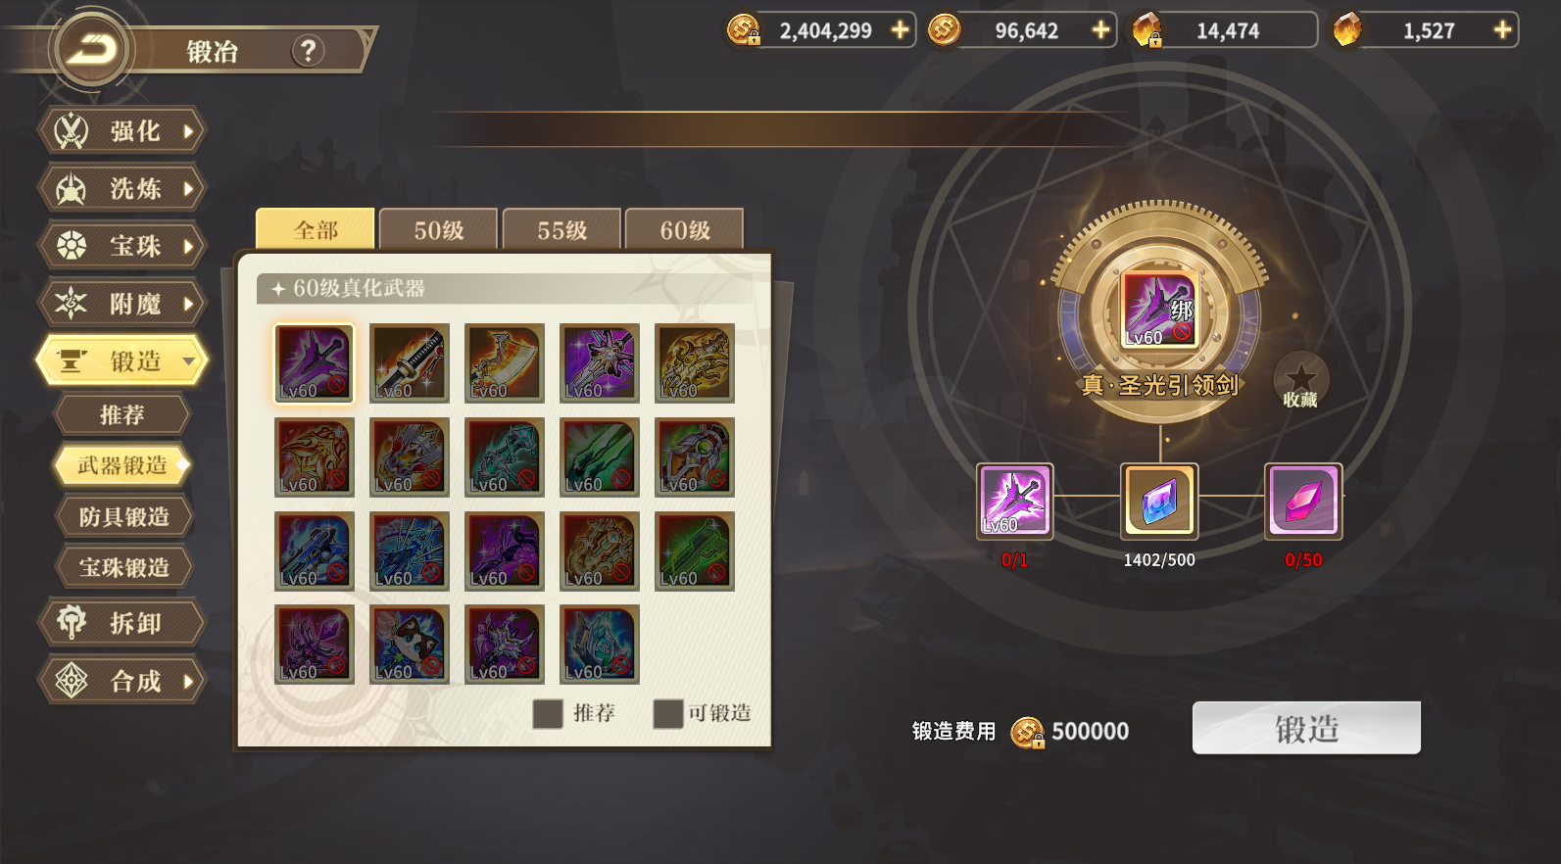Click the back arrow icon beside 锻冶
The width and height of the screenshot is (1561, 864).
pos(93,49)
